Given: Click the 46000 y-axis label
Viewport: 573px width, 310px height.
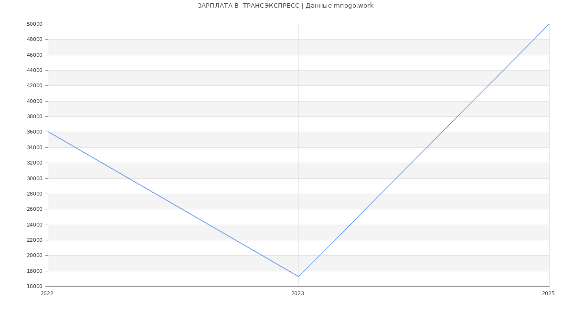Looking at the screenshot, I should click(35, 55).
